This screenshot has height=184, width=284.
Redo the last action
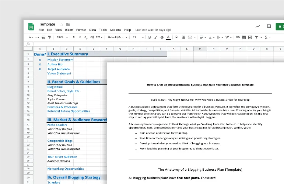pyautogui.click(x=37, y=37)
